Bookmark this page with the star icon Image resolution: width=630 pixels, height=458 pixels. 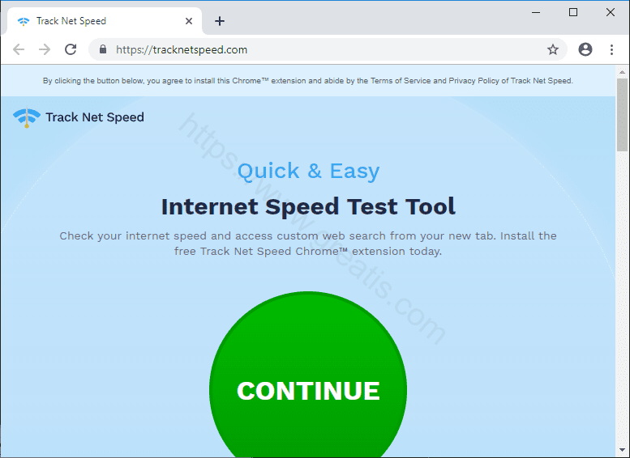coord(553,49)
